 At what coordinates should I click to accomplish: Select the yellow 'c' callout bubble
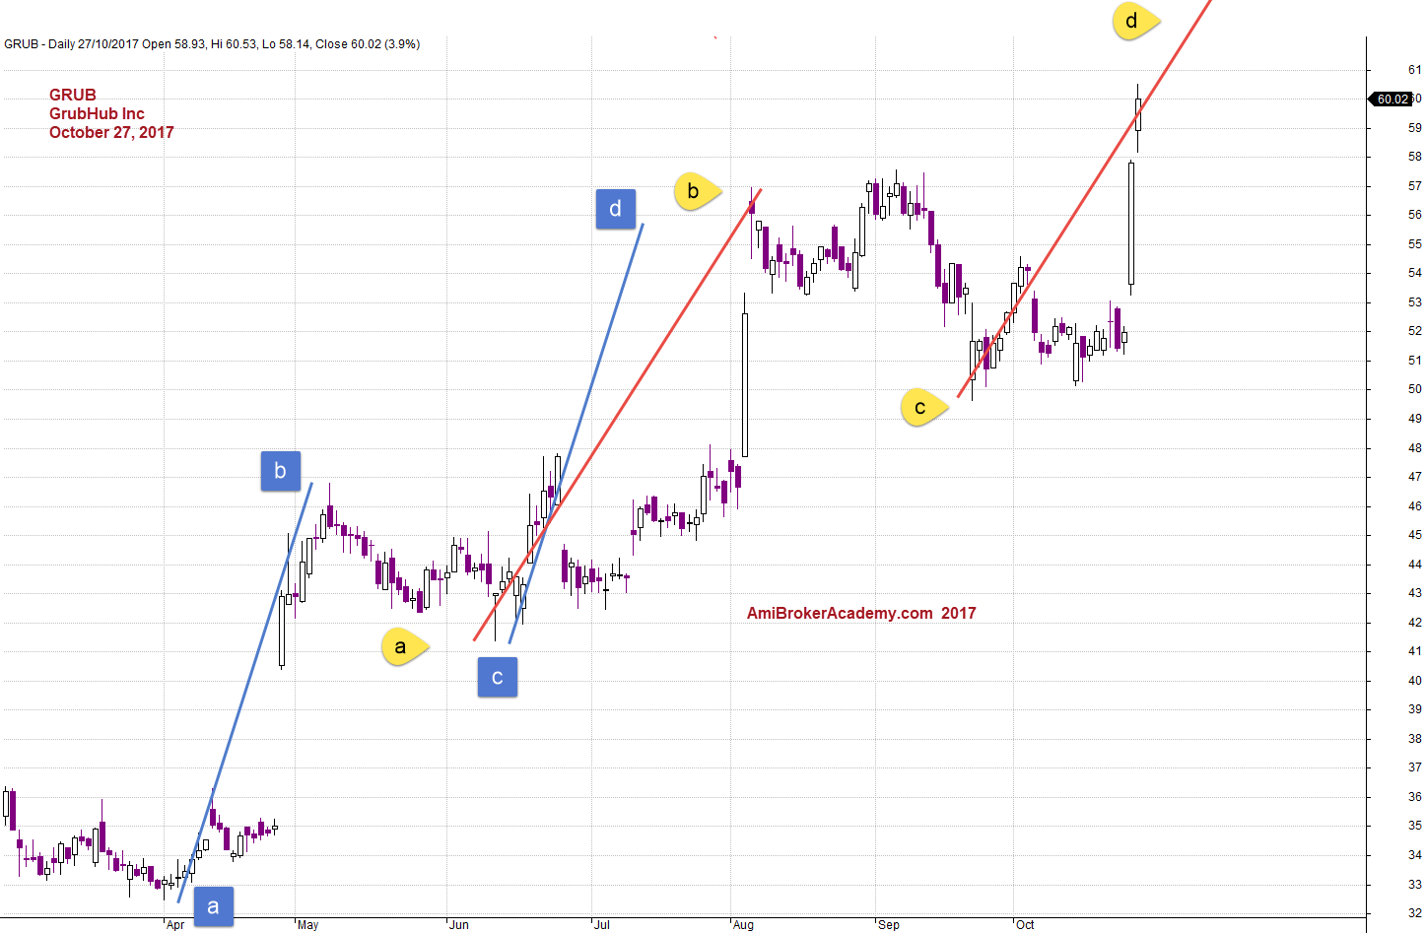(923, 407)
